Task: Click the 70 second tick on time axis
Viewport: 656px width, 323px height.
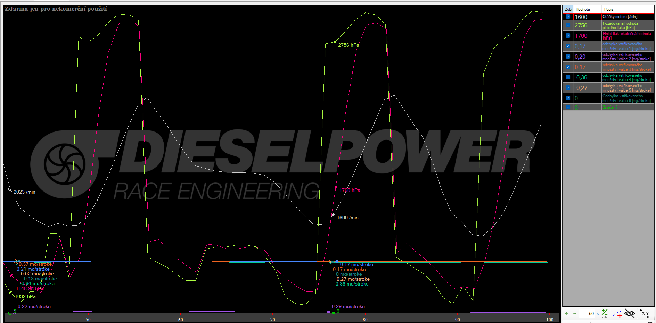Action: (x=273, y=320)
